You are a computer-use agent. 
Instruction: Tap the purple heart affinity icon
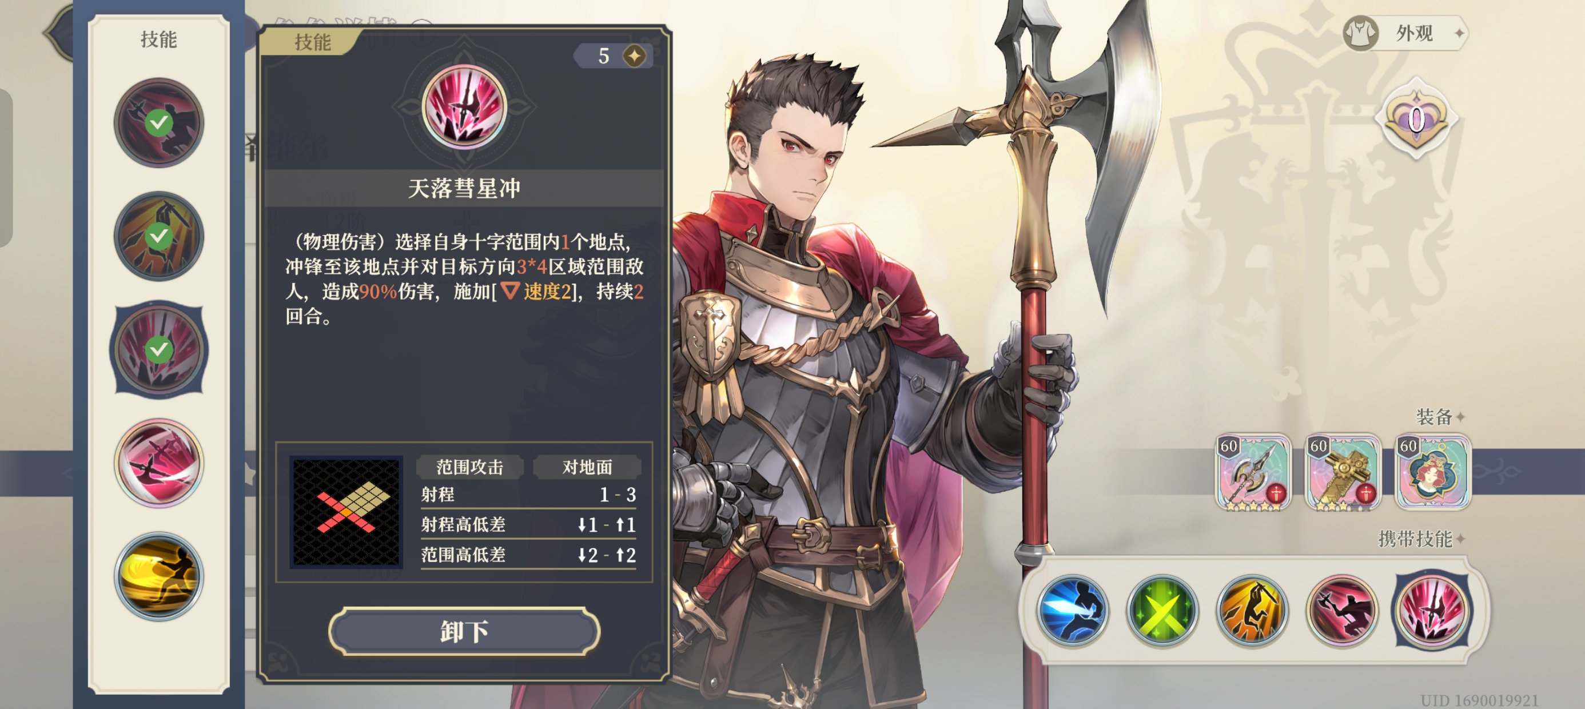tap(1416, 120)
